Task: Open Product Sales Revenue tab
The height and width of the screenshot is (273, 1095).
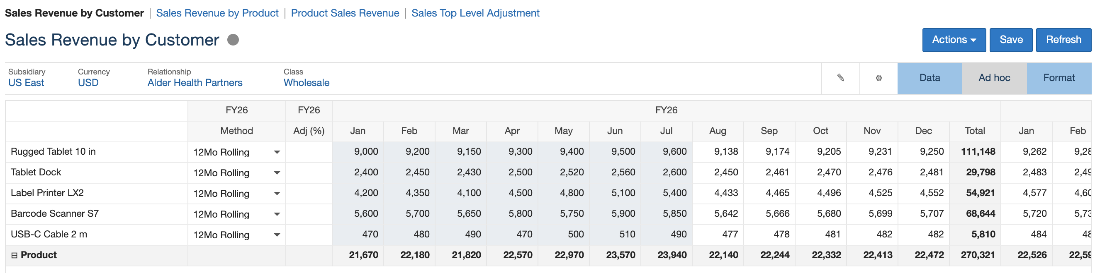Action: click(x=345, y=13)
